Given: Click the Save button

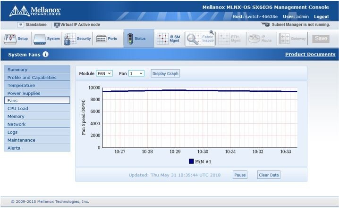Looking at the screenshot, I should point(321,39).
